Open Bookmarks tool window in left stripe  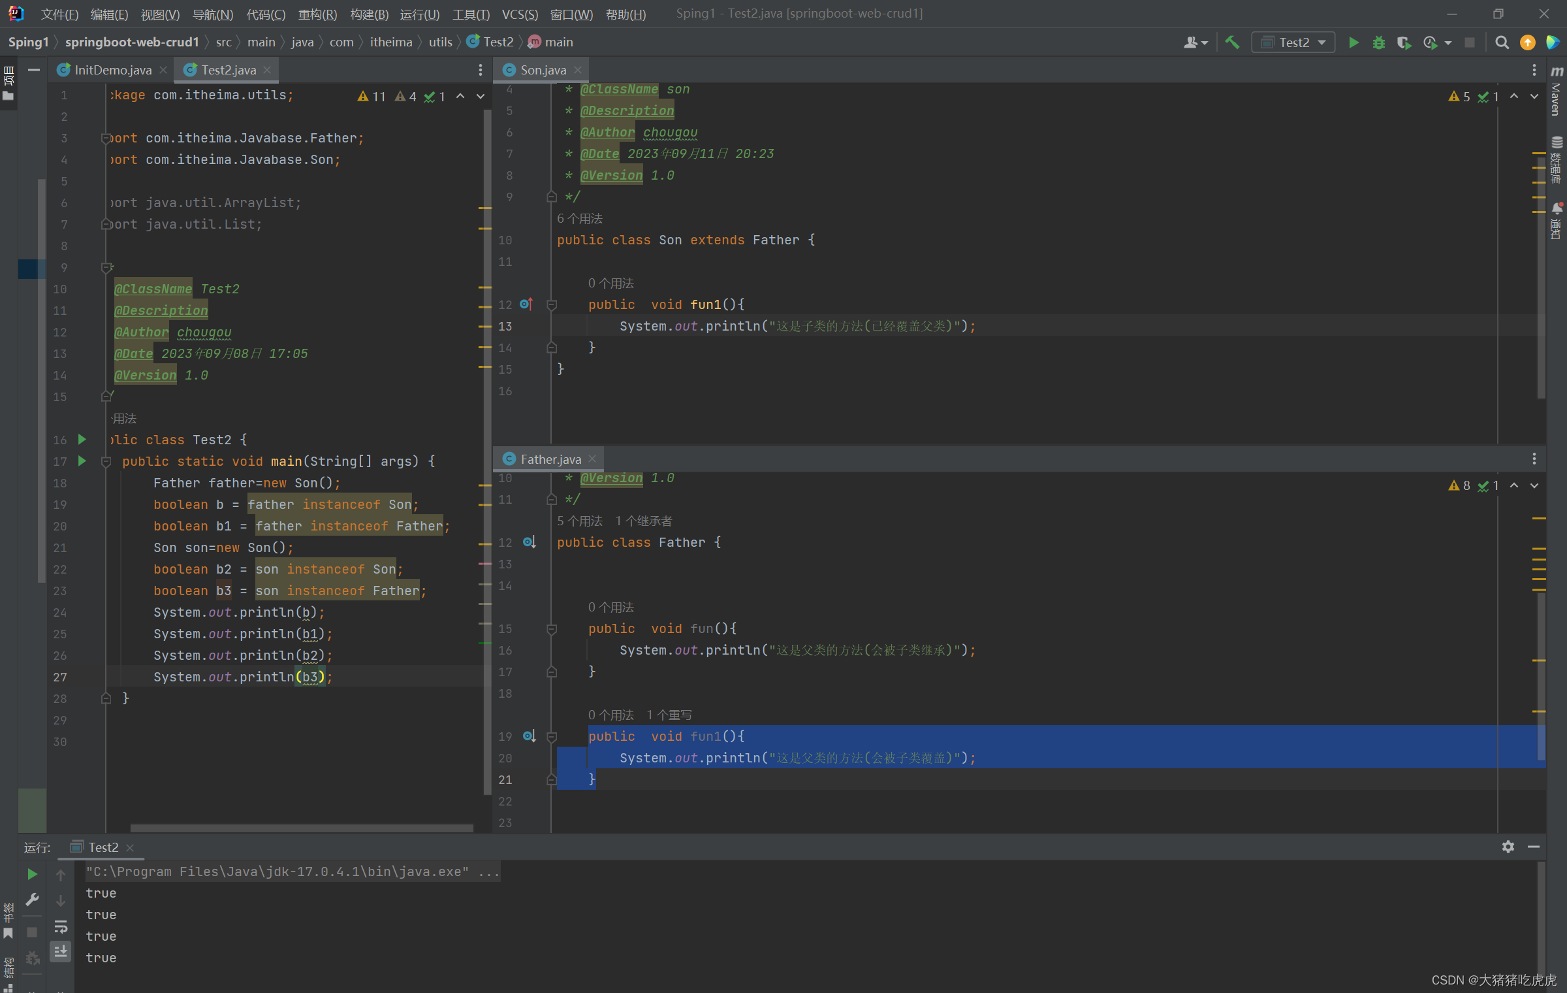point(8,921)
